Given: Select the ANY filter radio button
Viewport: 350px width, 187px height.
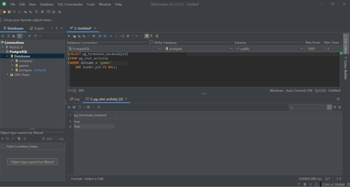Looking at the screenshot, I should click(43, 139).
